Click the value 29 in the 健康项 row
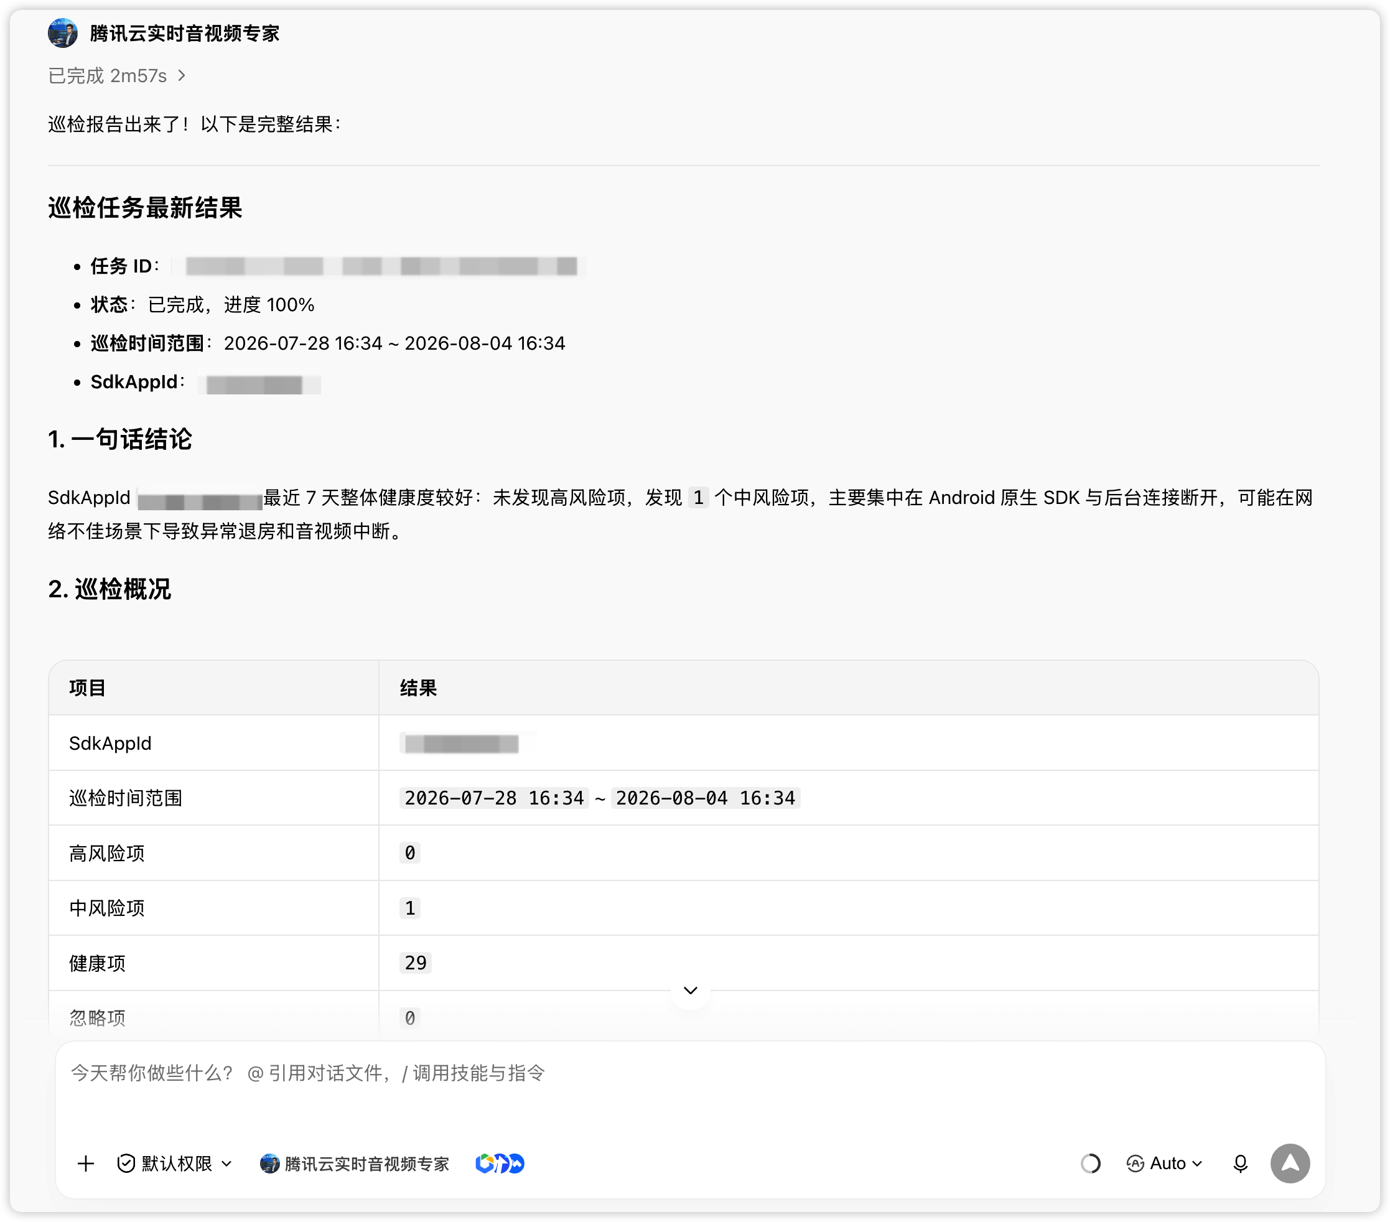The image size is (1390, 1222). point(416,963)
